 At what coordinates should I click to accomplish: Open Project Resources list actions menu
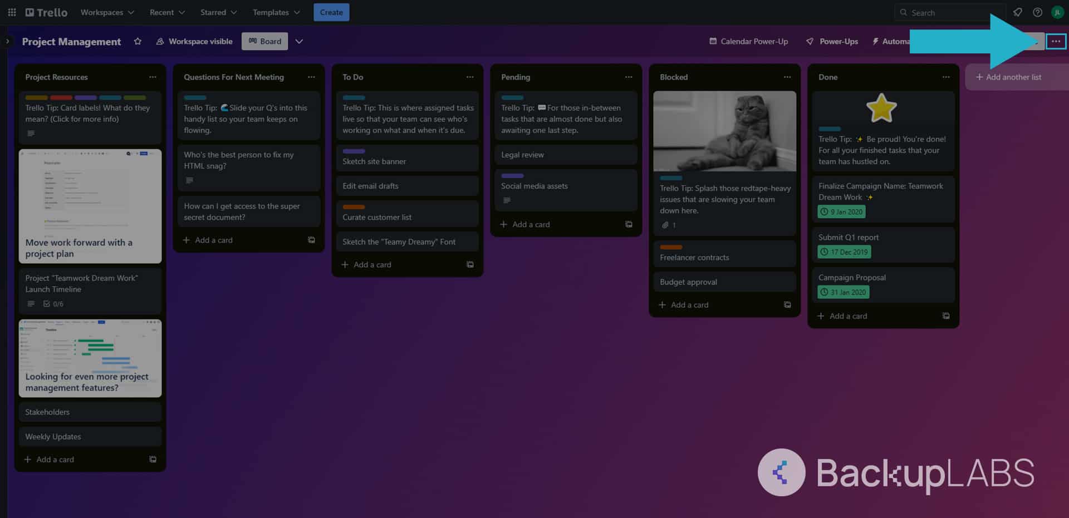pyautogui.click(x=153, y=77)
